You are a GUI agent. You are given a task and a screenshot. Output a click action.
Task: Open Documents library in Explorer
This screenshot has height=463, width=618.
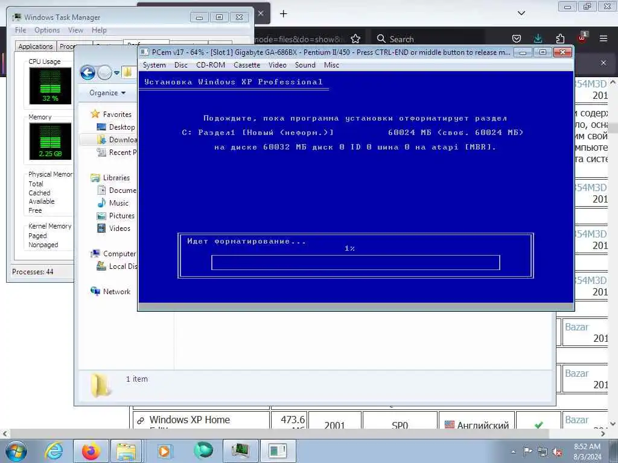(x=123, y=191)
